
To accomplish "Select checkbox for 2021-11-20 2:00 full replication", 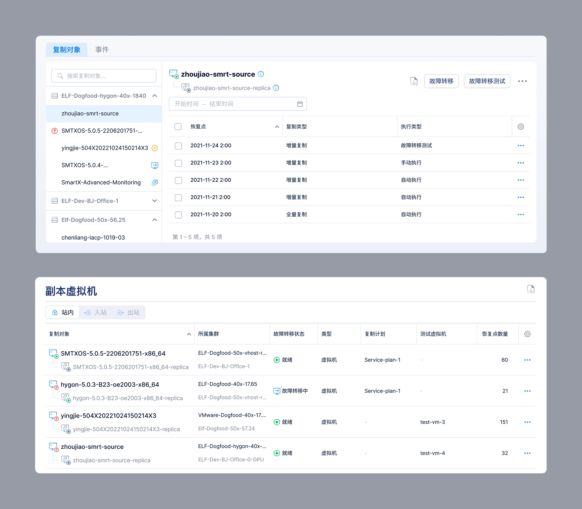I will 178,215.
